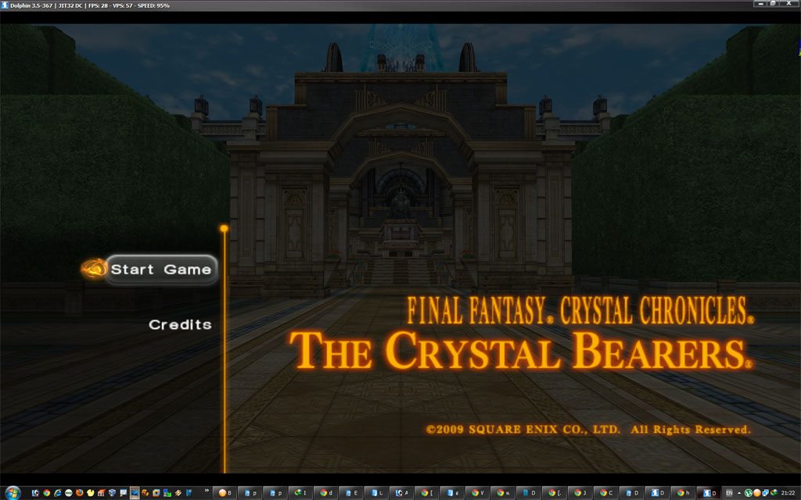Open the network tray icon
801x500 pixels.
pyautogui.click(x=765, y=493)
